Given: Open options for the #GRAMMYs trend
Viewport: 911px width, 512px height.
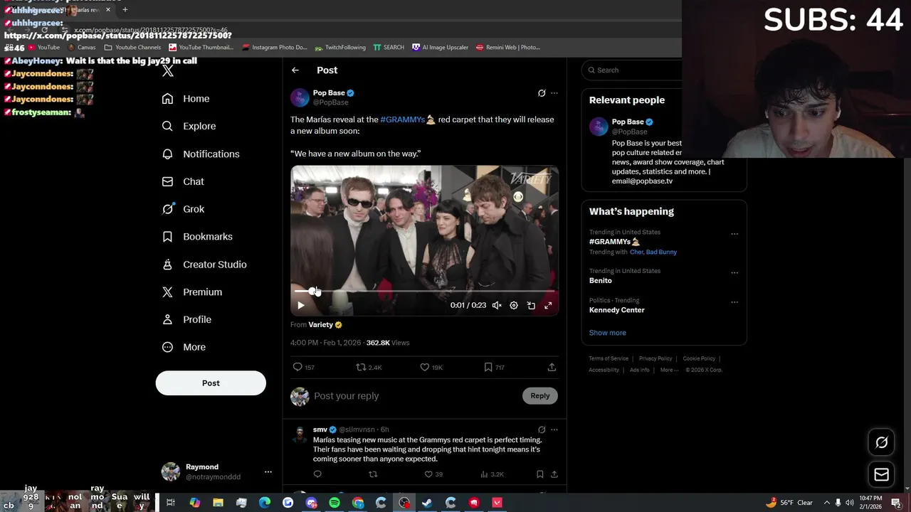Looking at the screenshot, I should [x=734, y=234].
